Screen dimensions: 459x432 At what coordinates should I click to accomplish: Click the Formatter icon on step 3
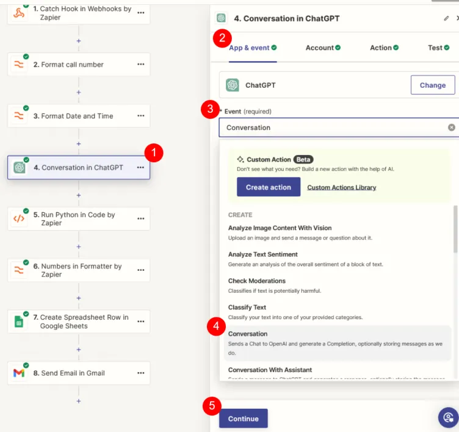point(19,116)
